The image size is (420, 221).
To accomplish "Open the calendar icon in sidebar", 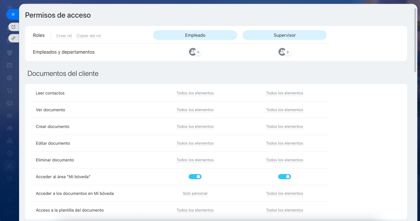I will coord(10,65).
